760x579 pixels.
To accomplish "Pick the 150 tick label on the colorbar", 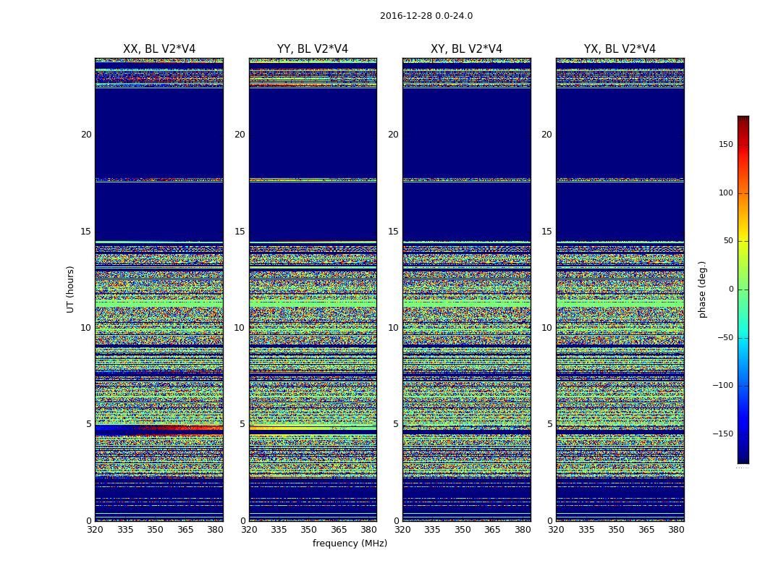I will [725, 145].
